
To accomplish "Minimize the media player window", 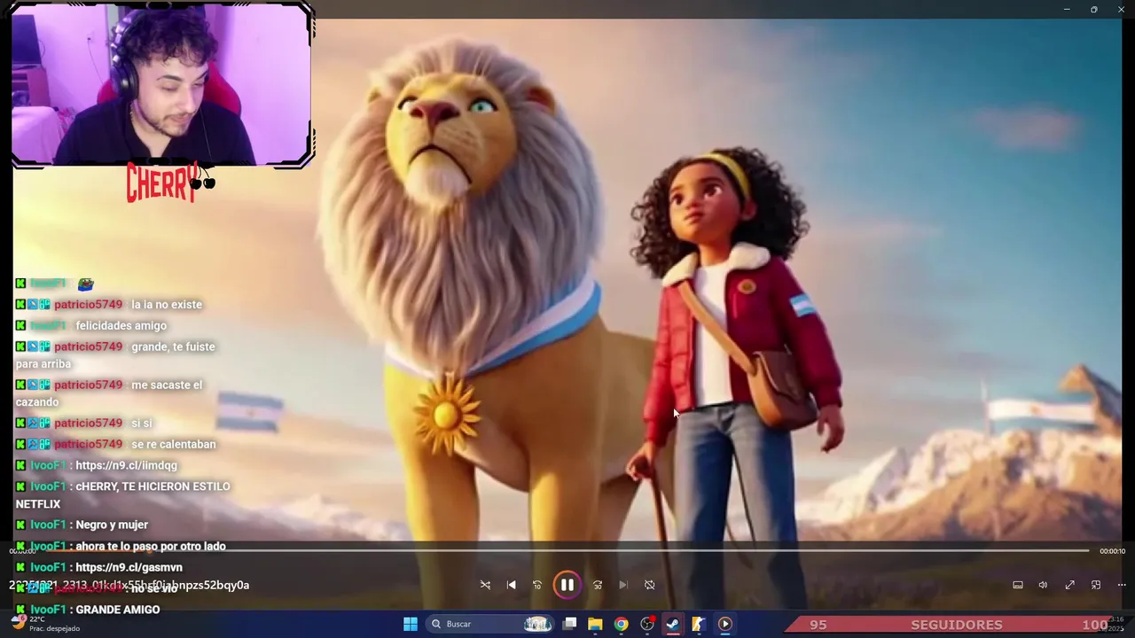I will pos(1067,9).
